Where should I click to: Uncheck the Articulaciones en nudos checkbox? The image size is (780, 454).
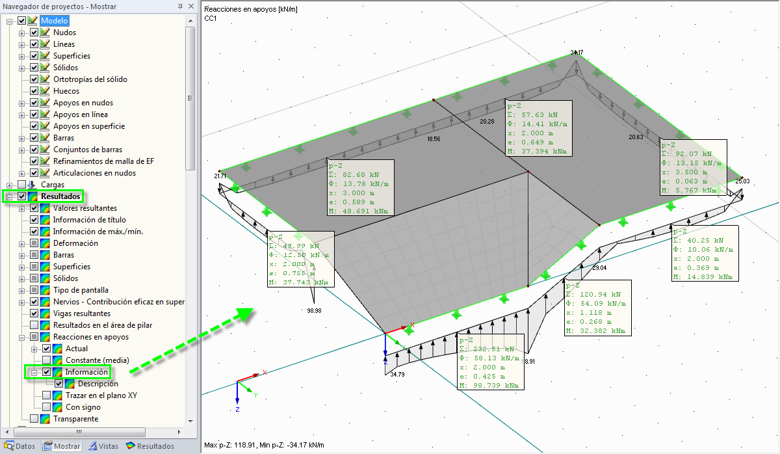click(34, 173)
